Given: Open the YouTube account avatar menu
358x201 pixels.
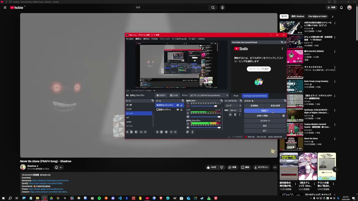Looking at the screenshot, I should pyautogui.click(x=349, y=8).
